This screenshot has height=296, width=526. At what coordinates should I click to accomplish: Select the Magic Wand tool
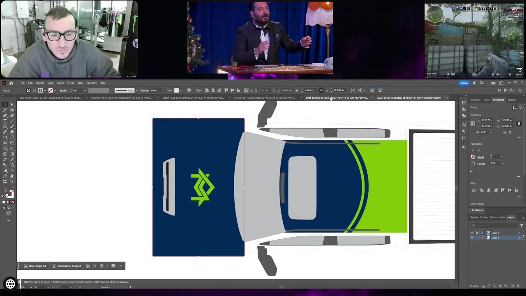coord(5,109)
